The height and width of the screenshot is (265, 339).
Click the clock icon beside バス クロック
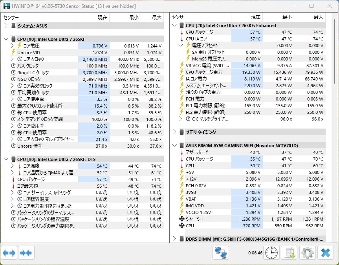pos(13,66)
